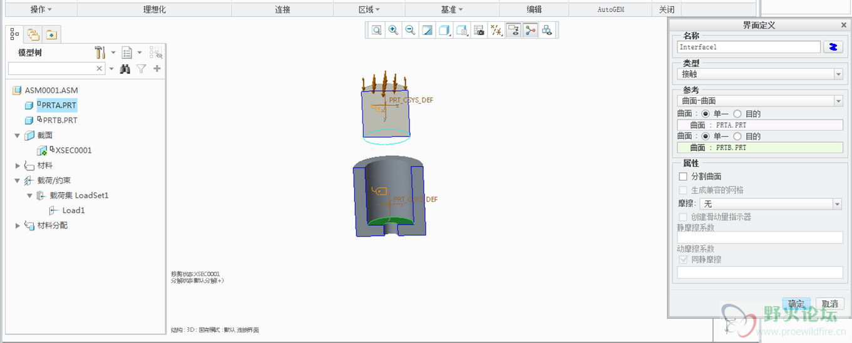Click the Repaint screen icon
Image resolution: width=852 pixels, height=343 pixels.
pyautogui.click(x=428, y=30)
